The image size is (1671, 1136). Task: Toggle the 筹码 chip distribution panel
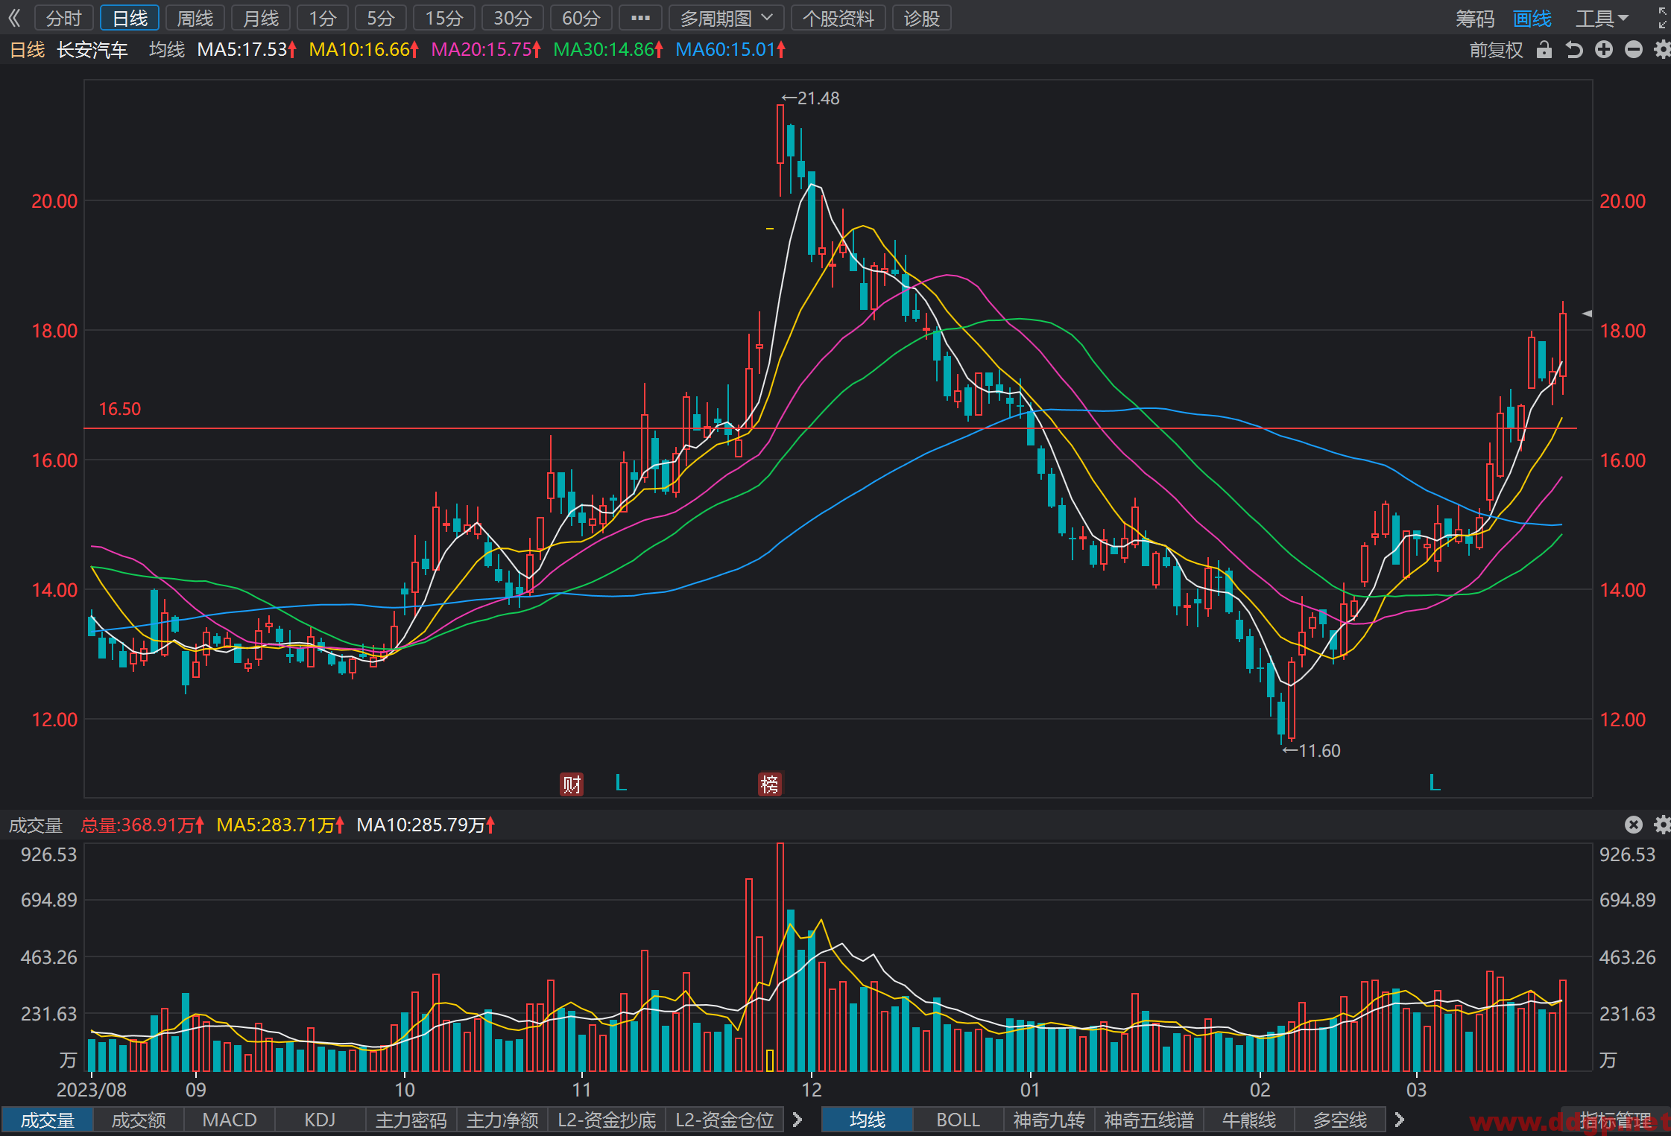coord(1475,18)
